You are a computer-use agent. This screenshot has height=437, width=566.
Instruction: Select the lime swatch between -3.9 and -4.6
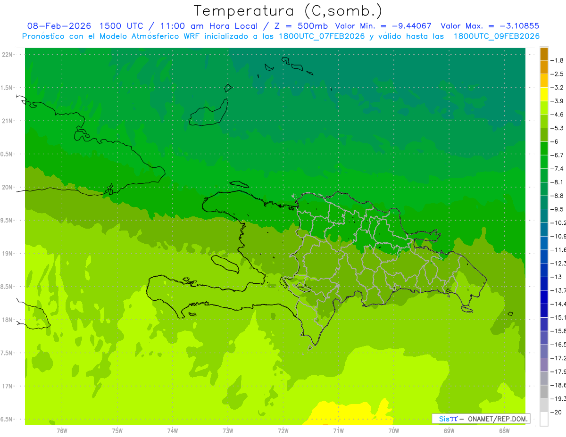tap(544, 108)
